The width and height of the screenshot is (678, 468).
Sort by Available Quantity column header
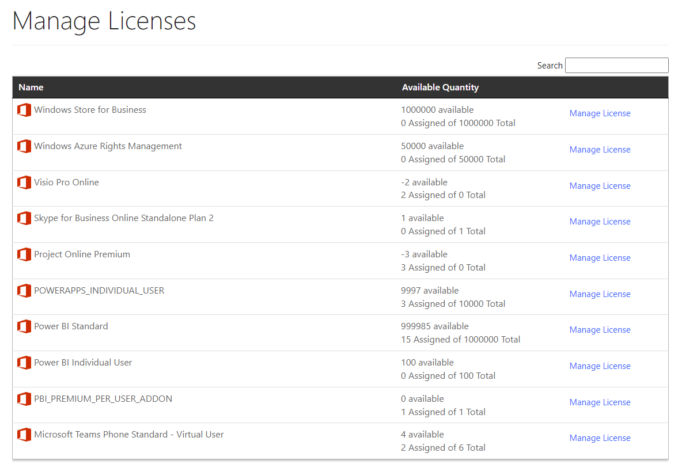(440, 87)
